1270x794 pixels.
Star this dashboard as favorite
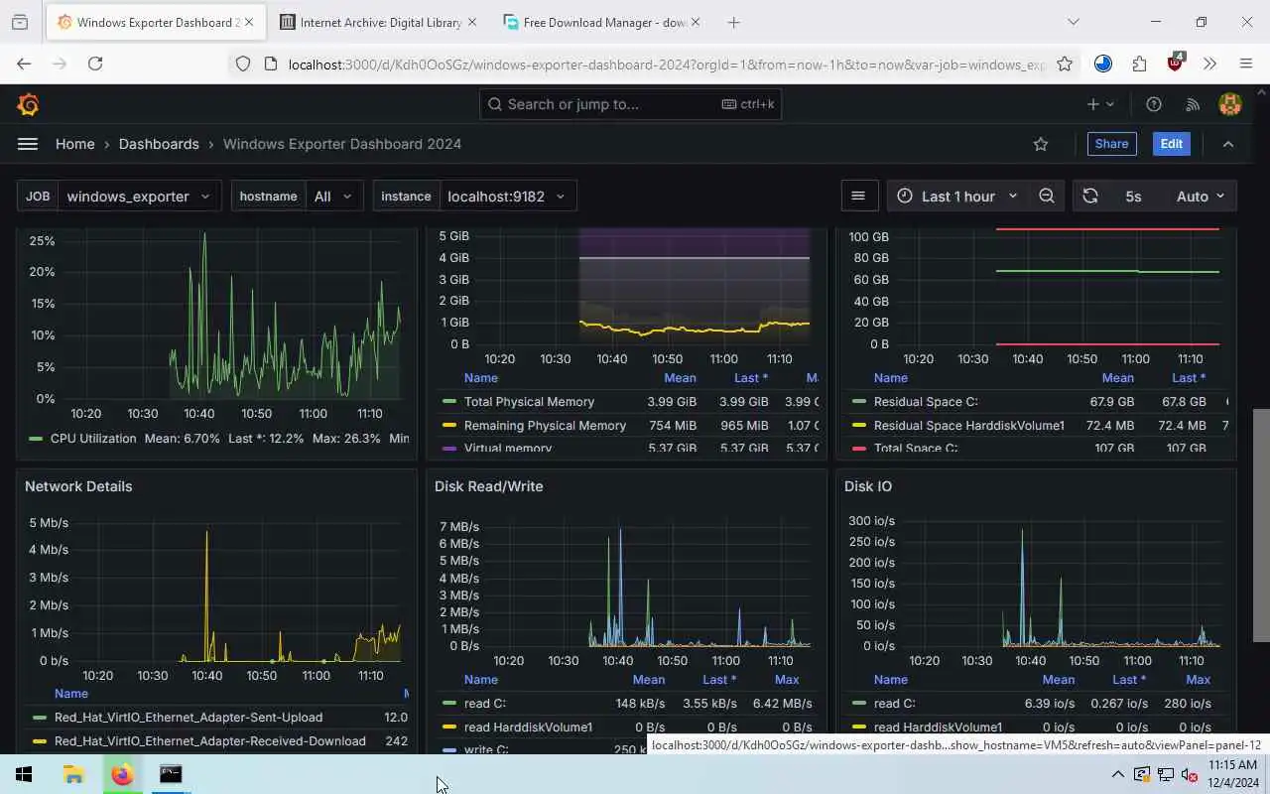click(1041, 144)
